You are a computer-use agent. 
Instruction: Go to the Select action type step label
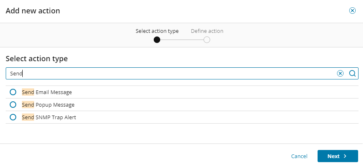157,31
